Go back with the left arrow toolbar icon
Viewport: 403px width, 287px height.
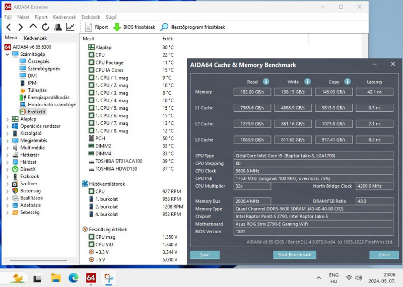(9, 27)
